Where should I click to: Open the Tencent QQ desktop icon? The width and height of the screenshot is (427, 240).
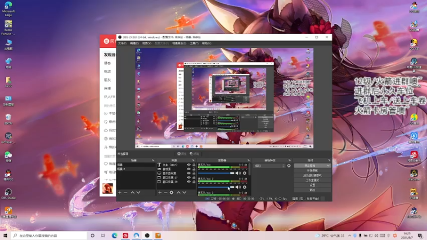tap(8, 175)
